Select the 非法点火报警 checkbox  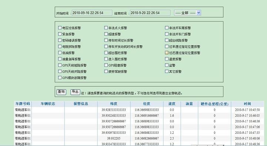point(106,27)
